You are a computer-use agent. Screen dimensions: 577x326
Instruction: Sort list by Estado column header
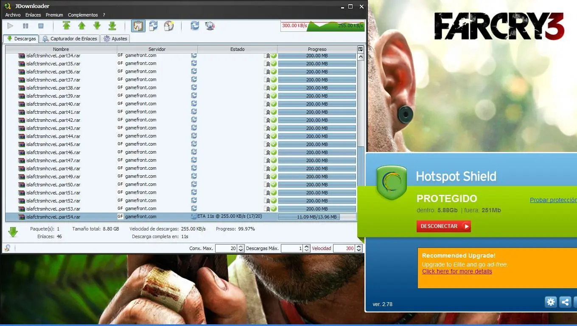(237, 49)
